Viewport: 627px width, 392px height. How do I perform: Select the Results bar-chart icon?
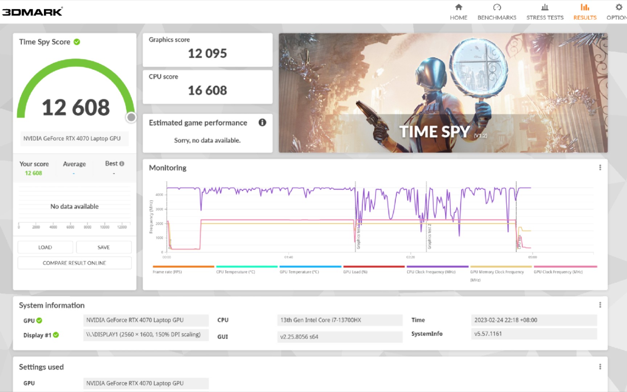584,7
